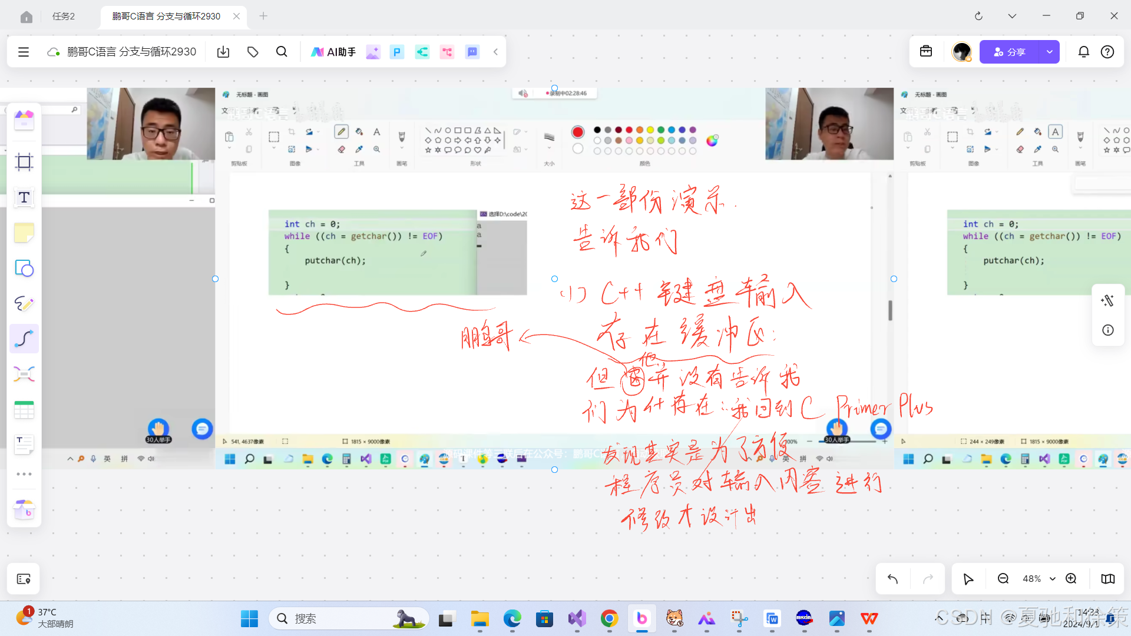Toggle the minimap view button

[1107, 579]
